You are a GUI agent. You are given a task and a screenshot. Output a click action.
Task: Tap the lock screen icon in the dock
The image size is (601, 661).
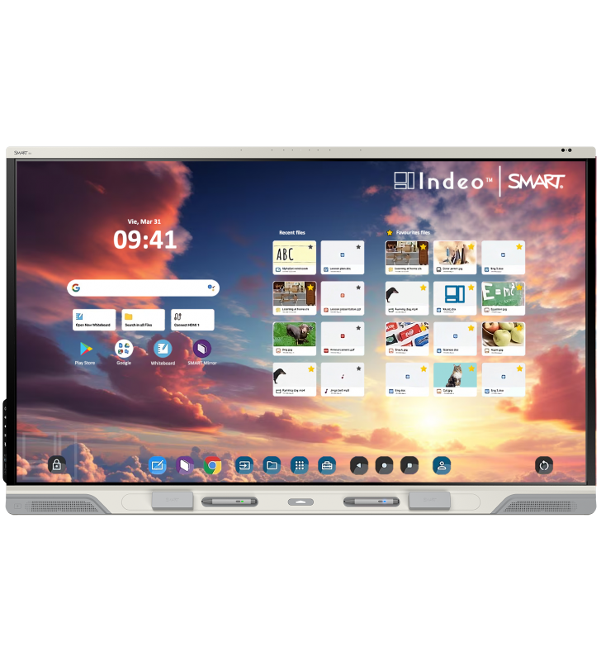pyautogui.click(x=57, y=464)
